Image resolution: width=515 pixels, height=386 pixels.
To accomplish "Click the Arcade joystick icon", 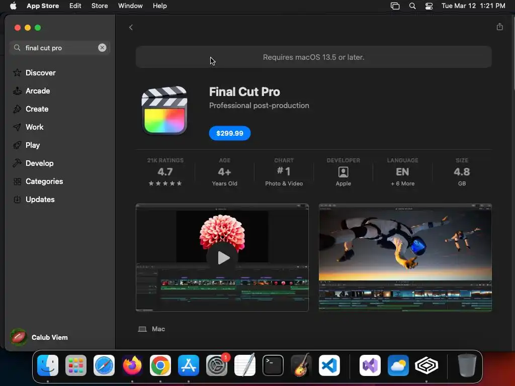I will click(17, 91).
